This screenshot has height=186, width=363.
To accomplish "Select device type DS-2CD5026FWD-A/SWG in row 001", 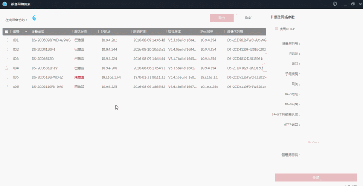I will coord(51,40).
